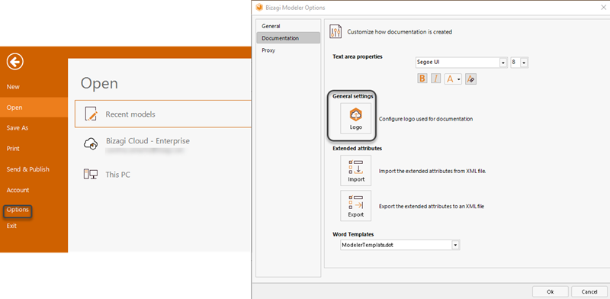
Task: Dismiss dialog with Cancel button
Action: [589, 291]
